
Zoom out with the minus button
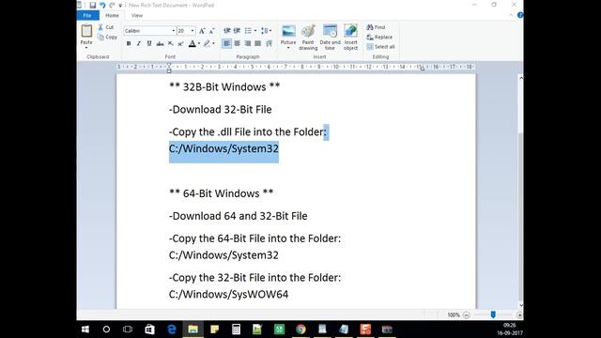(x=467, y=315)
